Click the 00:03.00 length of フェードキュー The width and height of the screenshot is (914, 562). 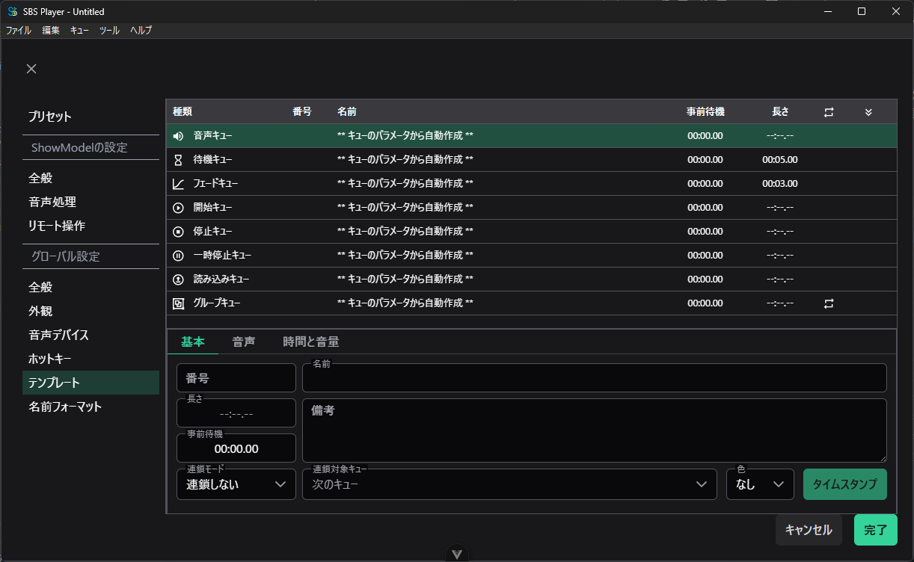click(780, 184)
